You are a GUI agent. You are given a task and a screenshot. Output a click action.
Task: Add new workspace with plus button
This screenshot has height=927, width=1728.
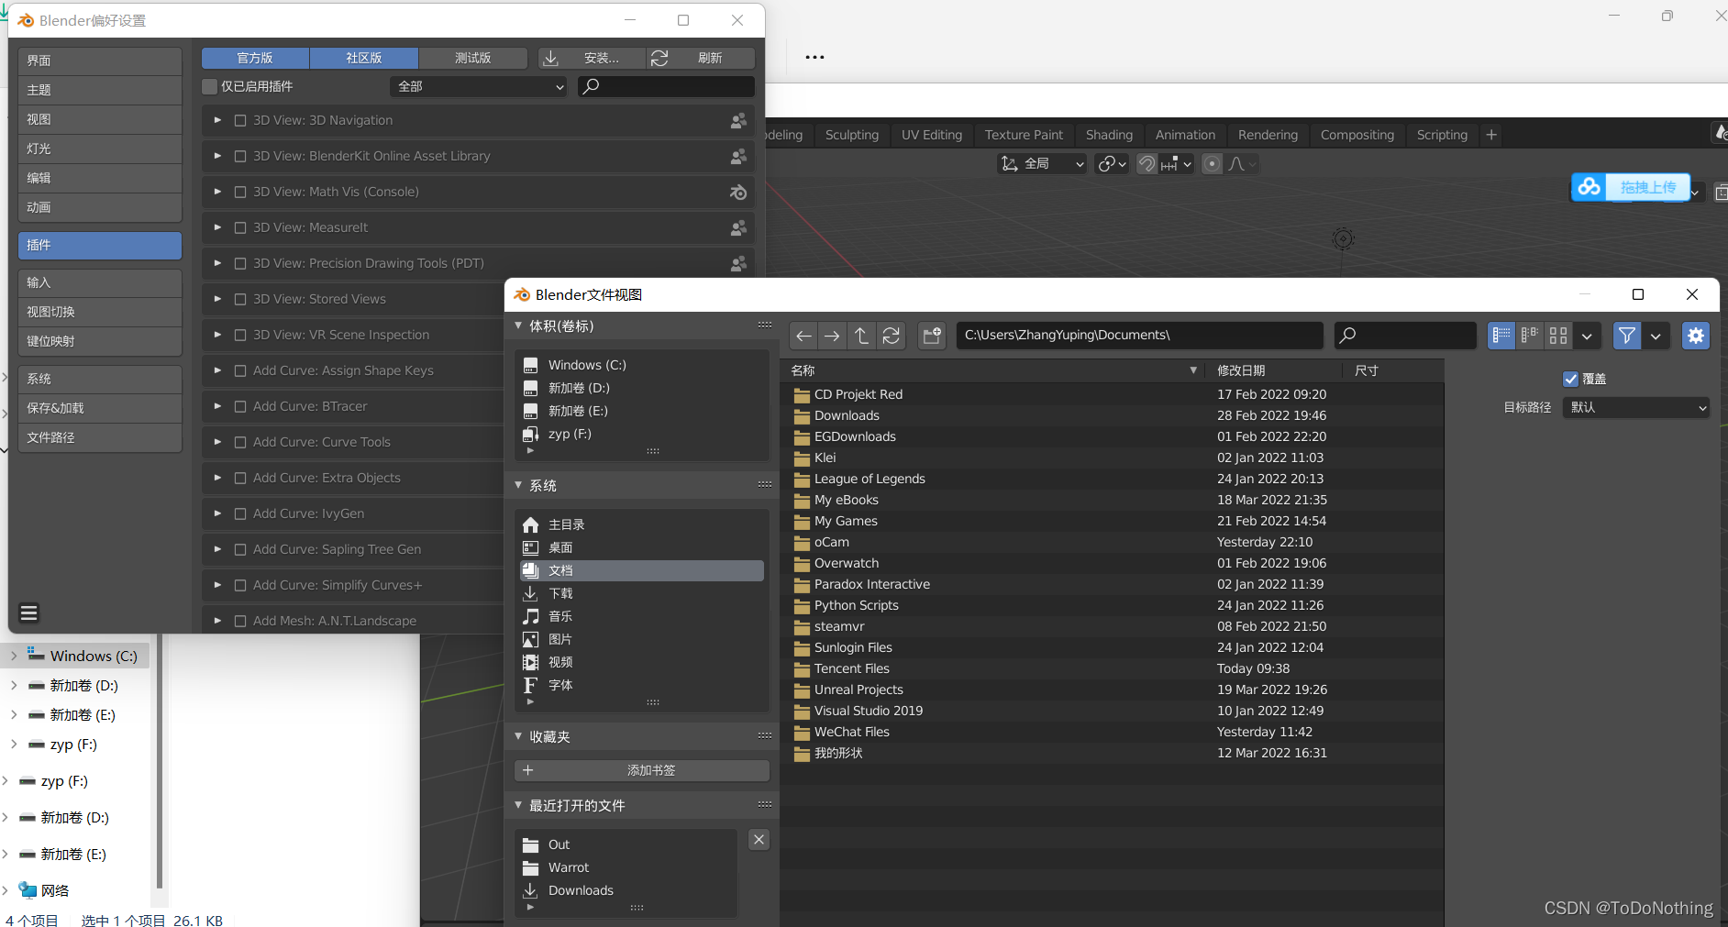click(x=1491, y=135)
